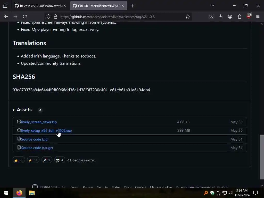Click the extension icon with 18 badge
Image resolution: width=264 pixels, height=198 pixels.
tap(249, 16)
